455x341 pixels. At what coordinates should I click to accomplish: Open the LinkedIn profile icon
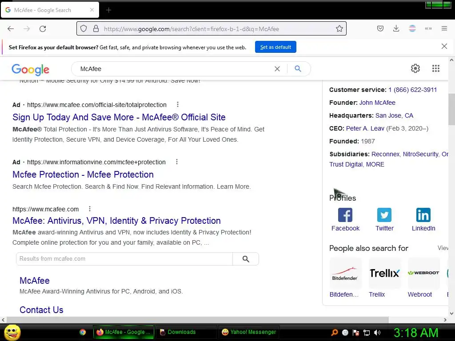point(423,215)
